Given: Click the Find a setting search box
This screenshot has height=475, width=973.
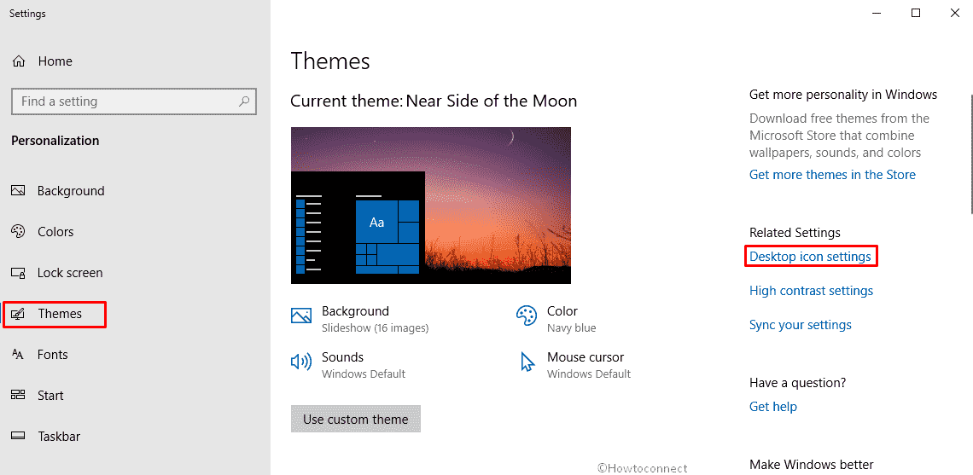Looking at the screenshot, I should pyautogui.click(x=134, y=101).
